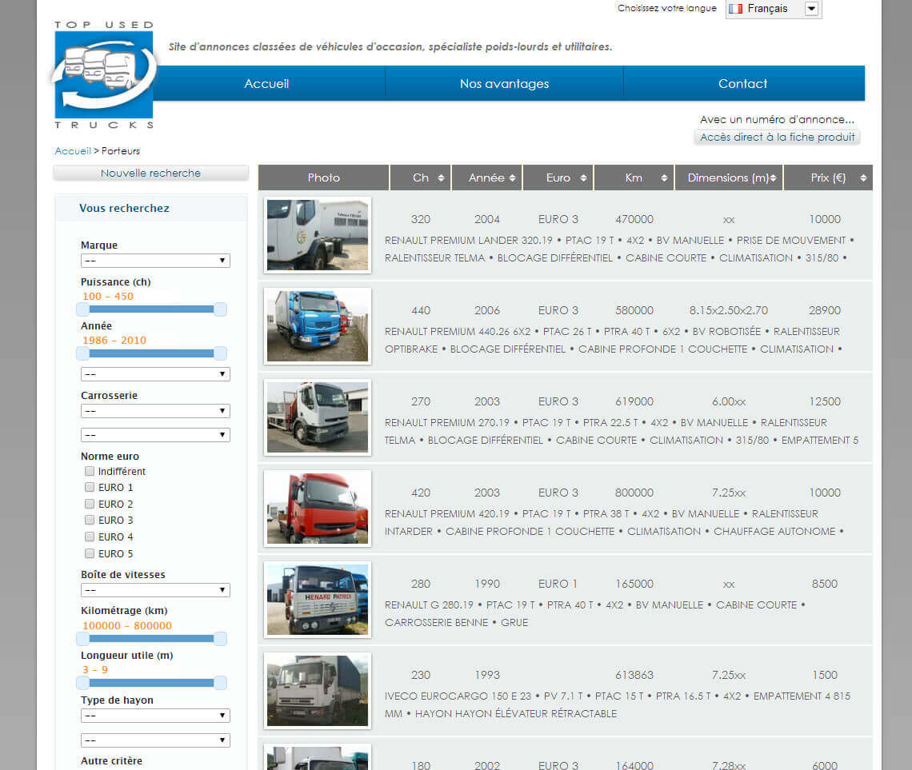Sort by Prix column arrows
The height and width of the screenshot is (770, 912).
coord(863,178)
